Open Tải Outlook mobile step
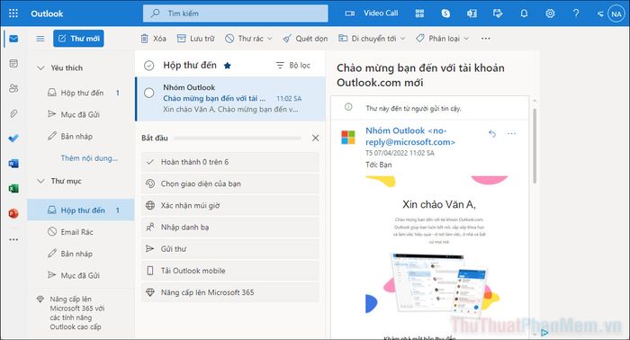Screen dimensions: 630x340 [229, 270]
